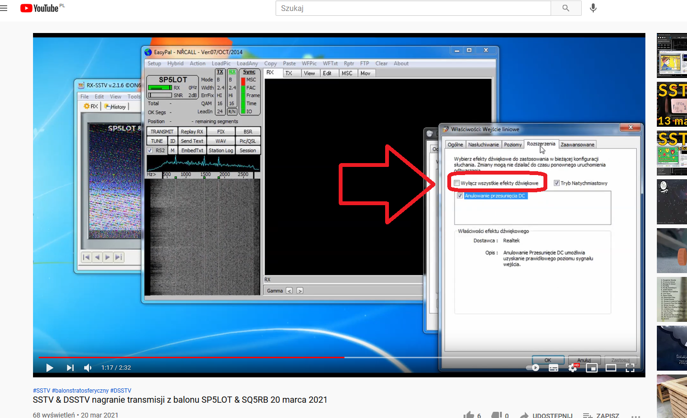The height and width of the screenshot is (418, 687).
Task: Switch to Zaawansowane tab
Action: pos(577,144)
